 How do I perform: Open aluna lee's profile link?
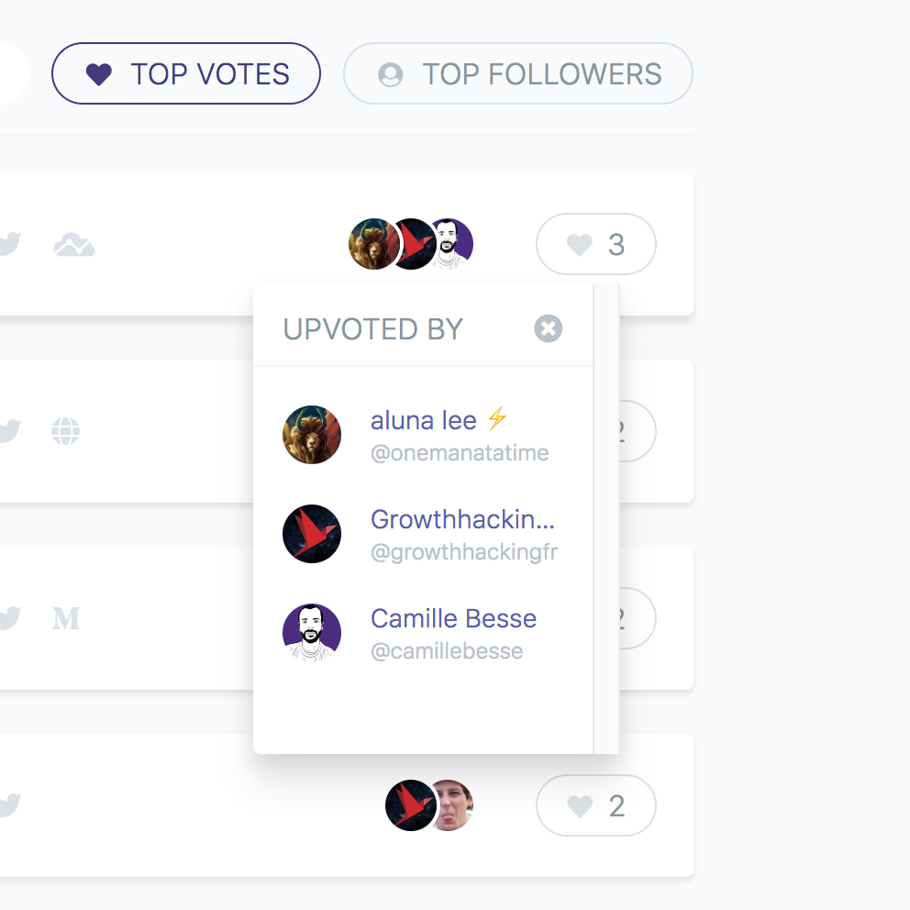coord(424,420)
